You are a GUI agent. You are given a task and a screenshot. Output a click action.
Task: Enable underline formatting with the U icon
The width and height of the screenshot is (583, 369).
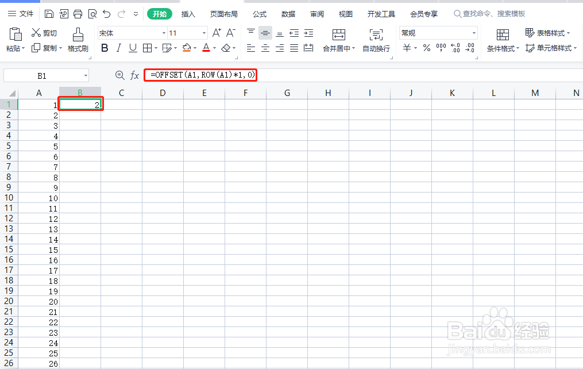point(132,48)
